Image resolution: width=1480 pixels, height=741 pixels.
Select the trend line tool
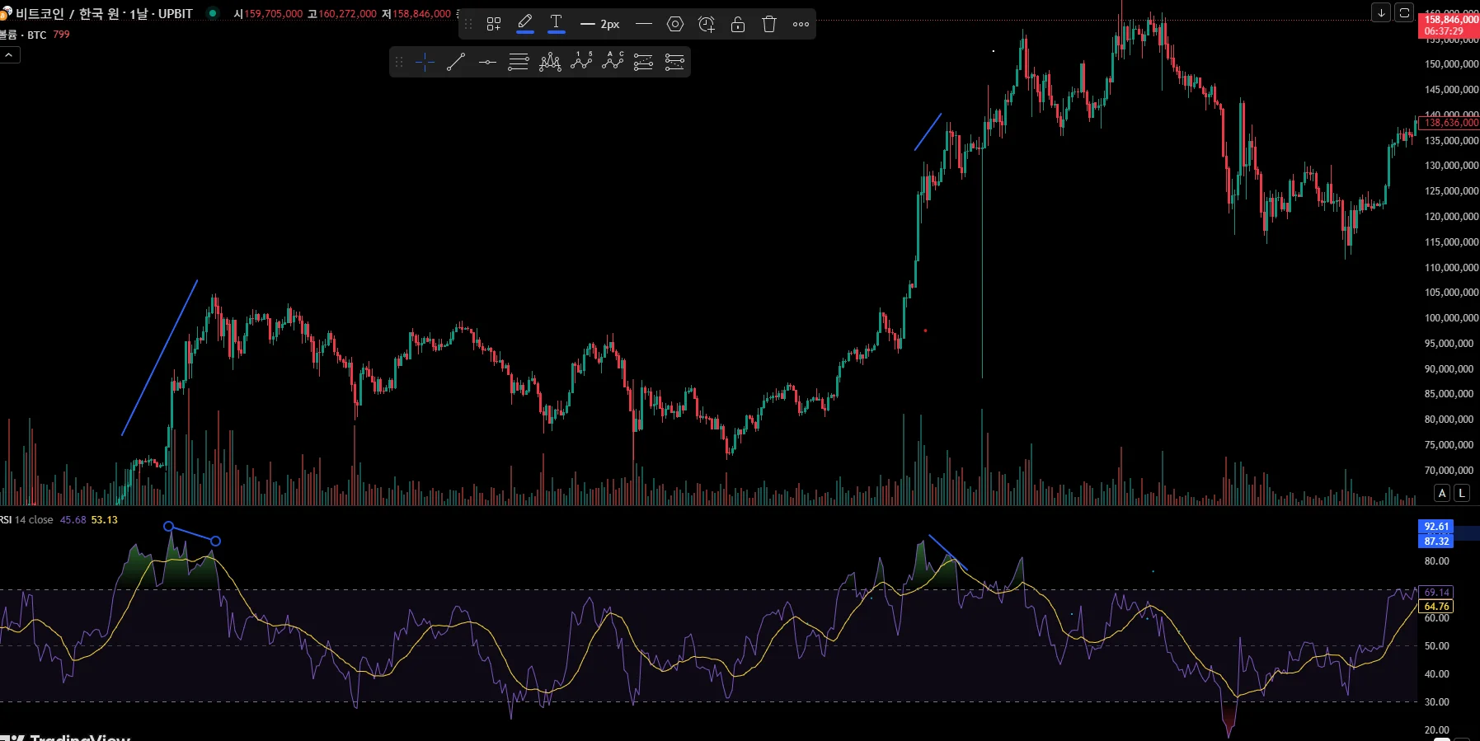pyautogui.click(x=456, y=62)
